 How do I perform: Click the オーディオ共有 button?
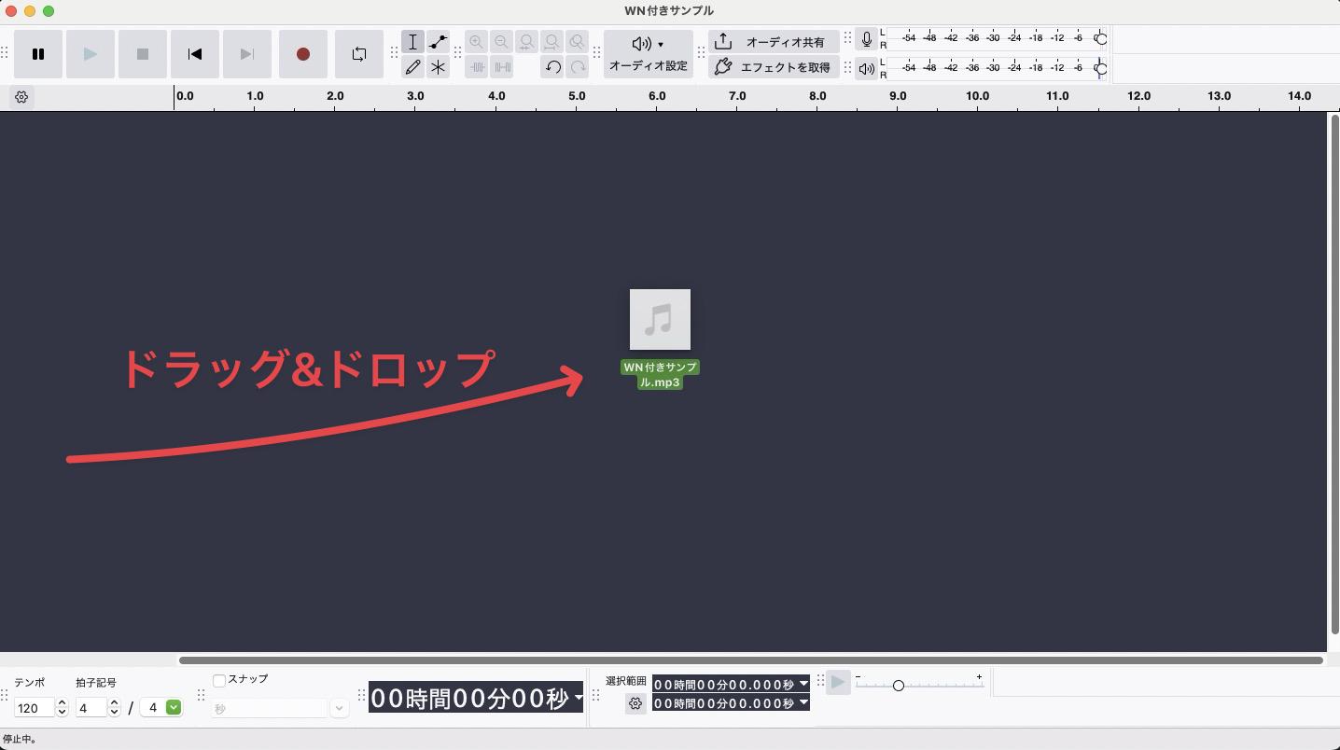[x=773, y=42]
